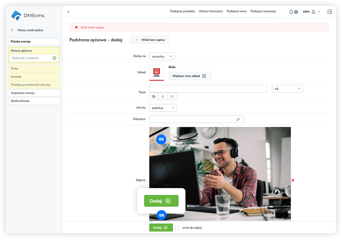This screenshot has height=239, width=342.
Task: Click the green arrow beside Dodaj link 1 poziomu
Action: click(54, 58)
